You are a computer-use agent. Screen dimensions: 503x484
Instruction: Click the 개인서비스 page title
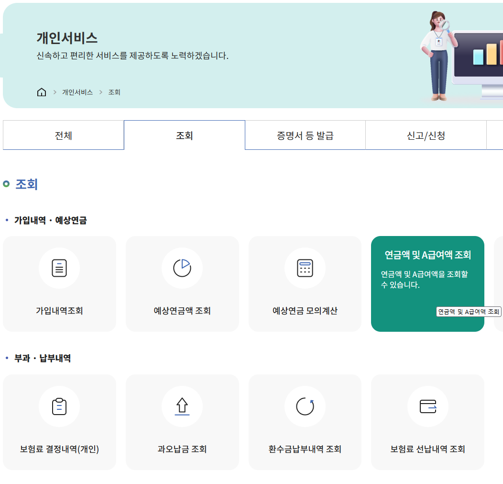pyautogui.click(x=67, y=38)
